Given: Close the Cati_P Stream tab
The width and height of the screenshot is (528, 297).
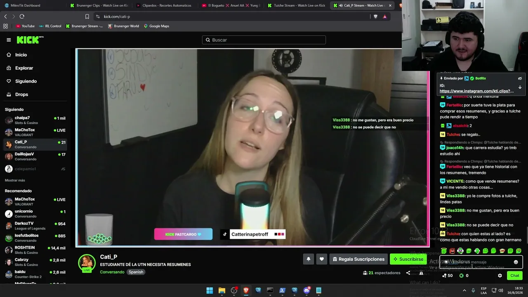Looking at the screenshot, I should pyautogui.click(x=390, y=5).
